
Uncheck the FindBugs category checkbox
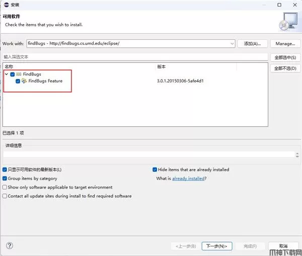point(13,74)
